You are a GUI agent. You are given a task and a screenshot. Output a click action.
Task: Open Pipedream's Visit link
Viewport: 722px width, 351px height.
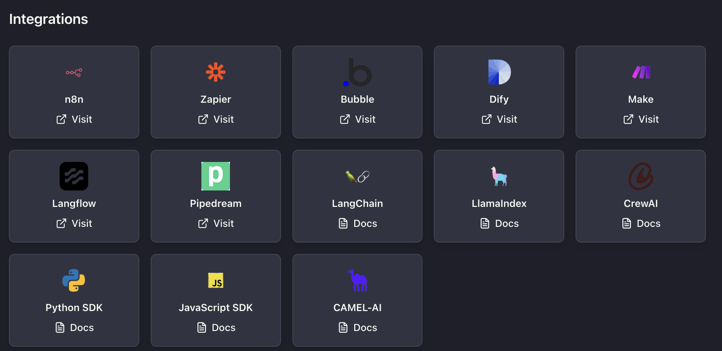216,223
